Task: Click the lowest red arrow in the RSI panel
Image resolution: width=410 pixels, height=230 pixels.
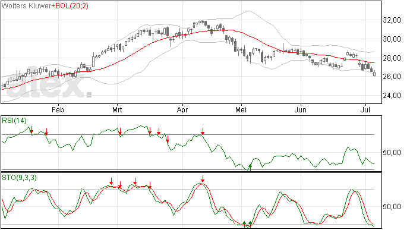Action: [168, 139]
